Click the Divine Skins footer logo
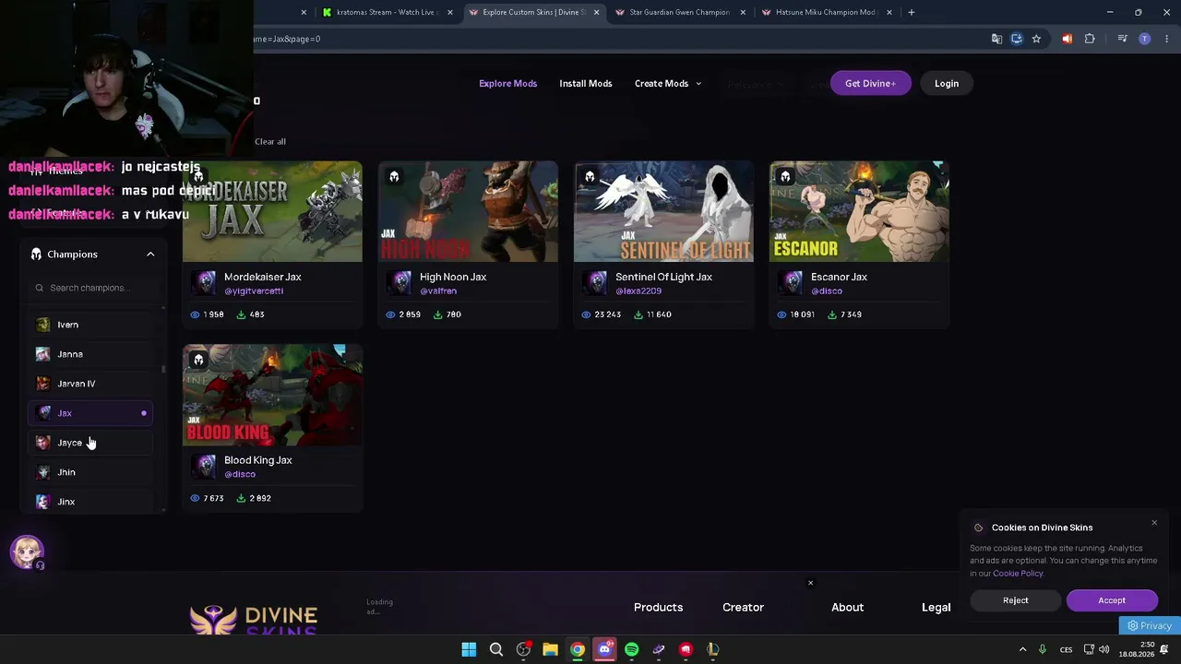This screenshot has width=1181, height=664. click(x=254, y=620)
